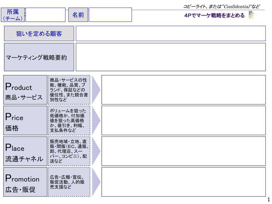
Task: Click the 4Pでマーケ戦略をまとめる title text
Action: click(215, 16)
